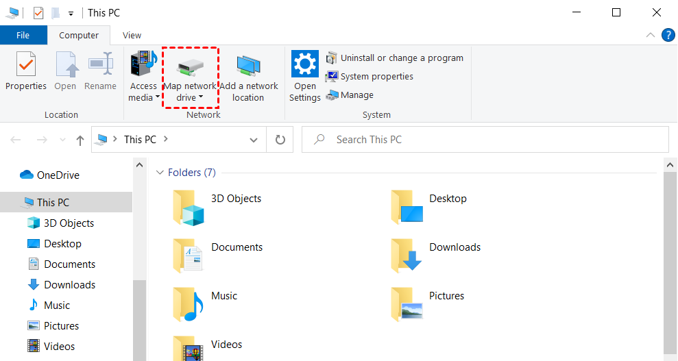Screen dimensions: 678x361
Task: Launch Open Settings gear
Action: coord(305,64)
